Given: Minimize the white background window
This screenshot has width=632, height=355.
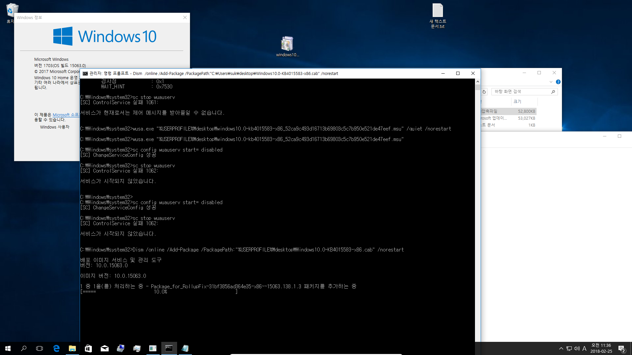Looking at the screenshot, I should click(604, 136).
